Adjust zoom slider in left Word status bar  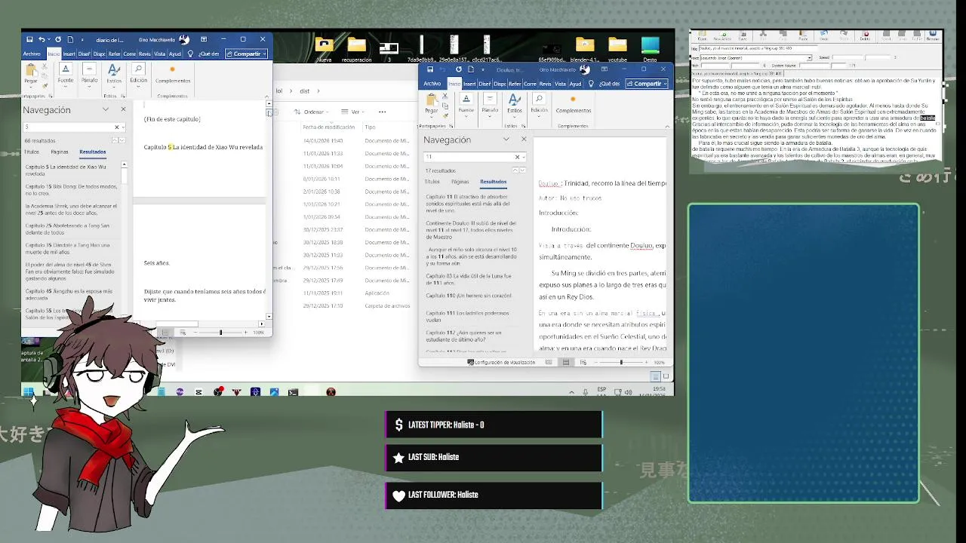point(221,332)
